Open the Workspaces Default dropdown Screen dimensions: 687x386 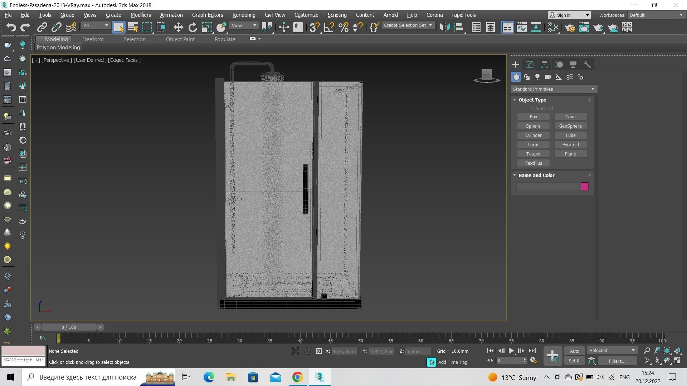pyautogui.click(x=656, y=15)
